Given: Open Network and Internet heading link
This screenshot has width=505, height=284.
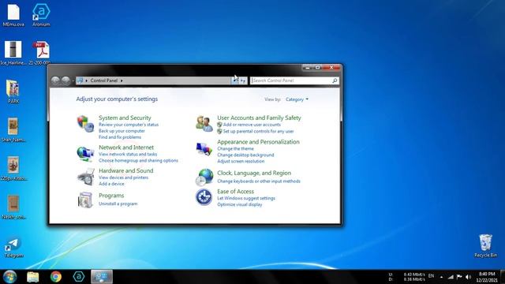Looking at the screenshot, I should click(126, 148).
